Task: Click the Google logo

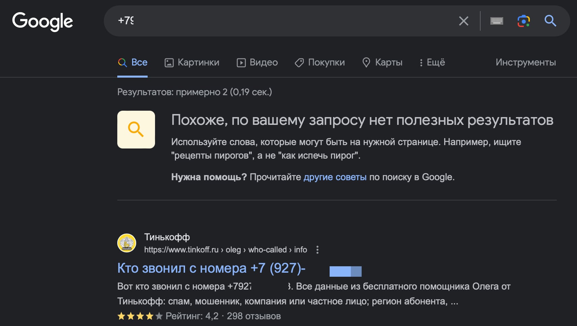Action: [42, 21]
